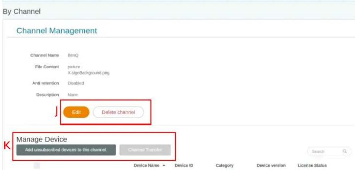Screen dimensions: 355x170
Task: Click the Description value None
Action: click(x=73, y=95)
